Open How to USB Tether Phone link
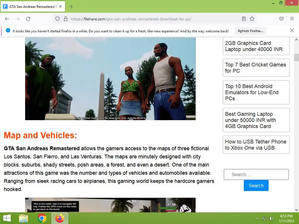299x224 pixels. pyautogui.click(x=256, y=145)
